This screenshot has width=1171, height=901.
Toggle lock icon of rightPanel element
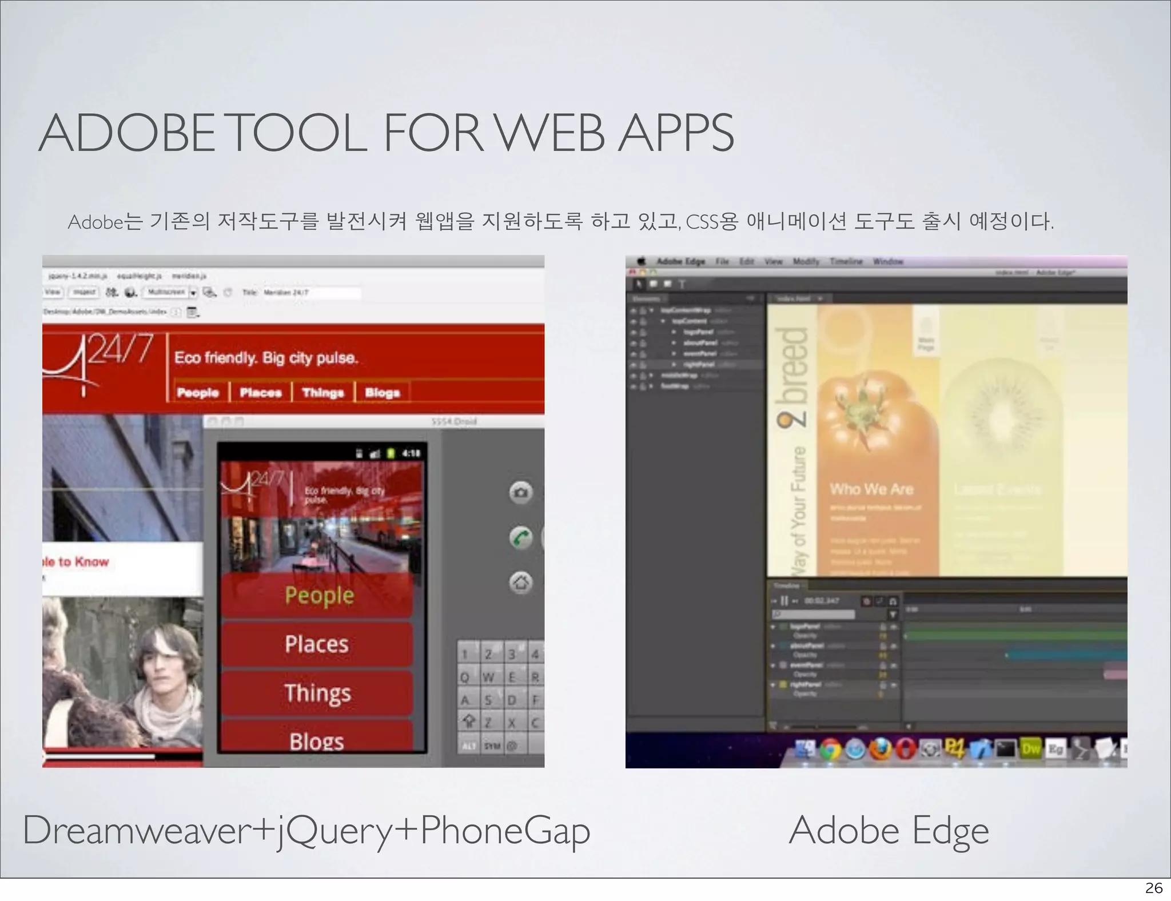pyautogui.click(x=643, y=365)
